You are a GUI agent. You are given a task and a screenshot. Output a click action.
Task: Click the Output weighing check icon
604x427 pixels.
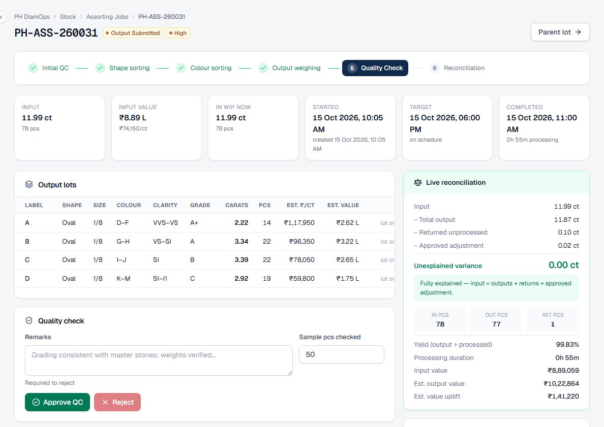[263, 68]
